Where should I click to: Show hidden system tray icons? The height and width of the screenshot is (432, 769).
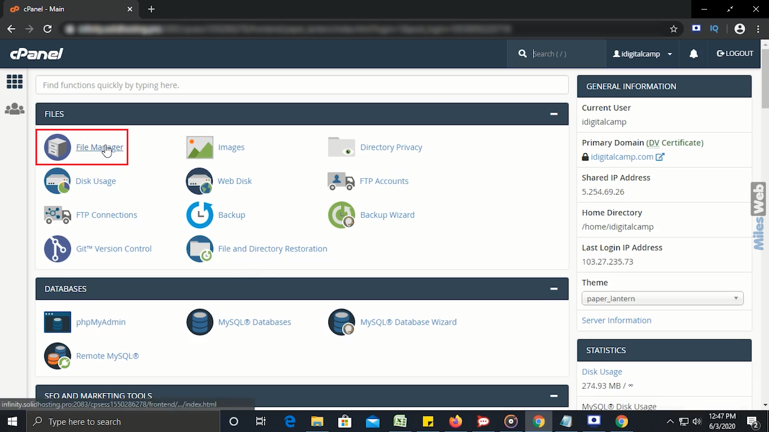(670, 421)
